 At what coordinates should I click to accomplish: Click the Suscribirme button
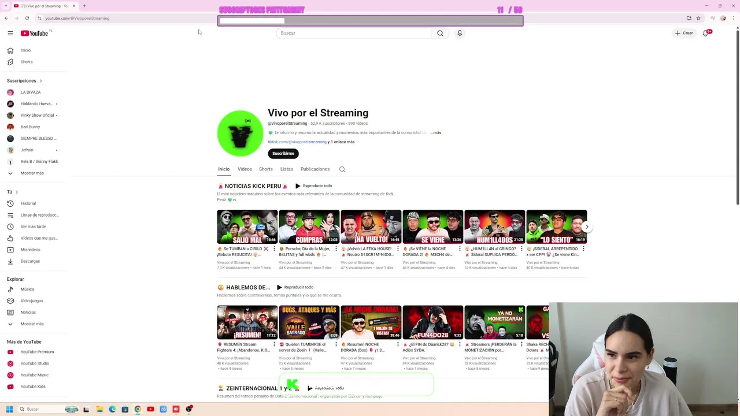tap(283, 154)
